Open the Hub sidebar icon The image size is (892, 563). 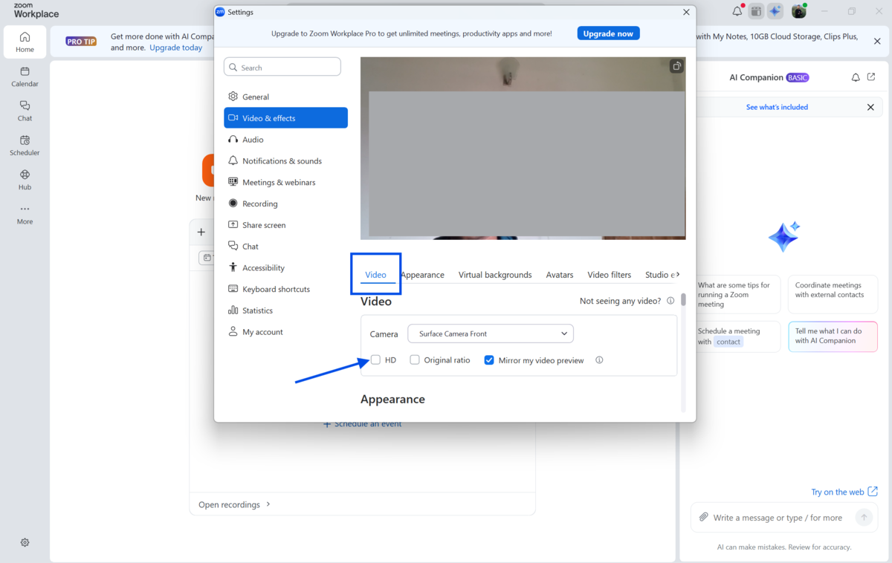point(25,180)
